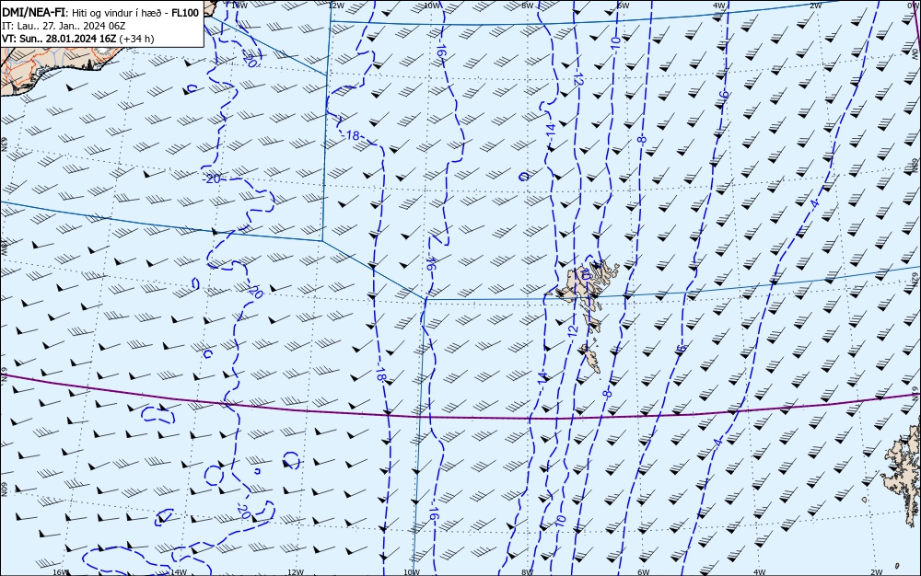This screenshot has width=921, height=576.
Task: Click the "16W" longitude label
Action: pos(60,572)
